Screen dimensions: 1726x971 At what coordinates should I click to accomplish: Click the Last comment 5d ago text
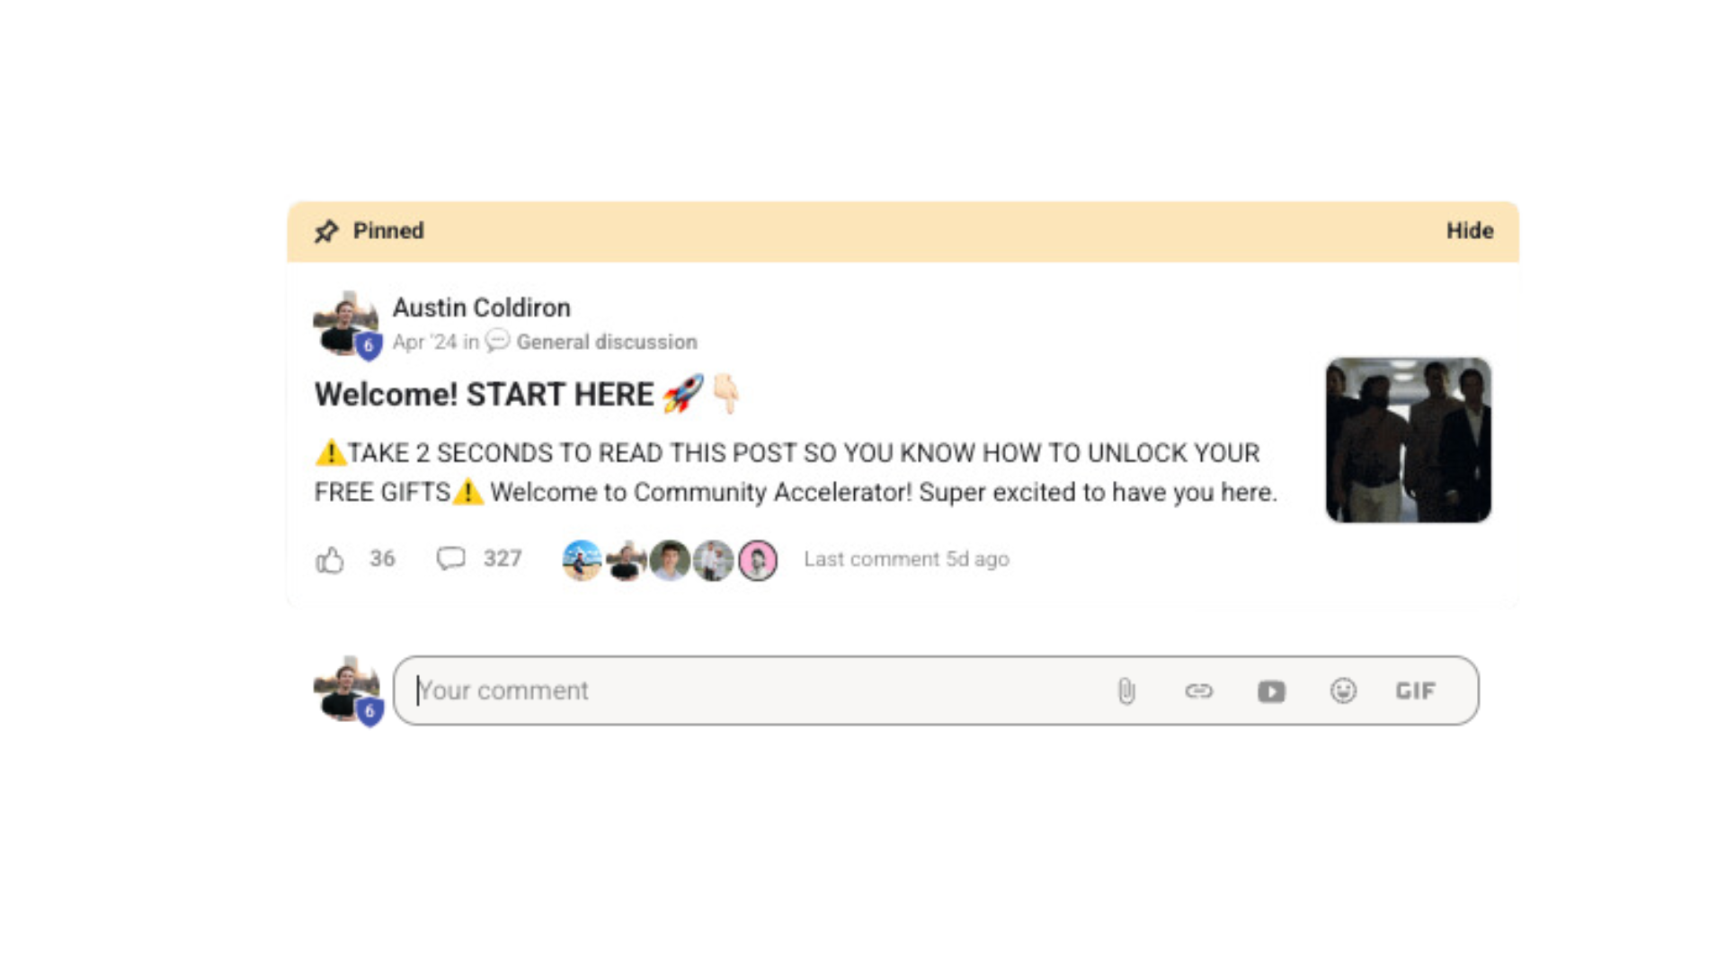[x=906, y=559]
